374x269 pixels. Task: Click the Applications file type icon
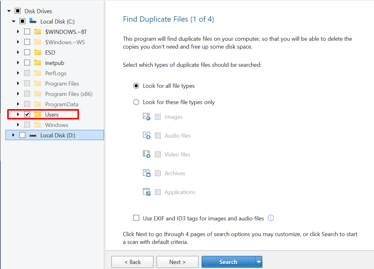pyautogui.click(x=146, y=192)
